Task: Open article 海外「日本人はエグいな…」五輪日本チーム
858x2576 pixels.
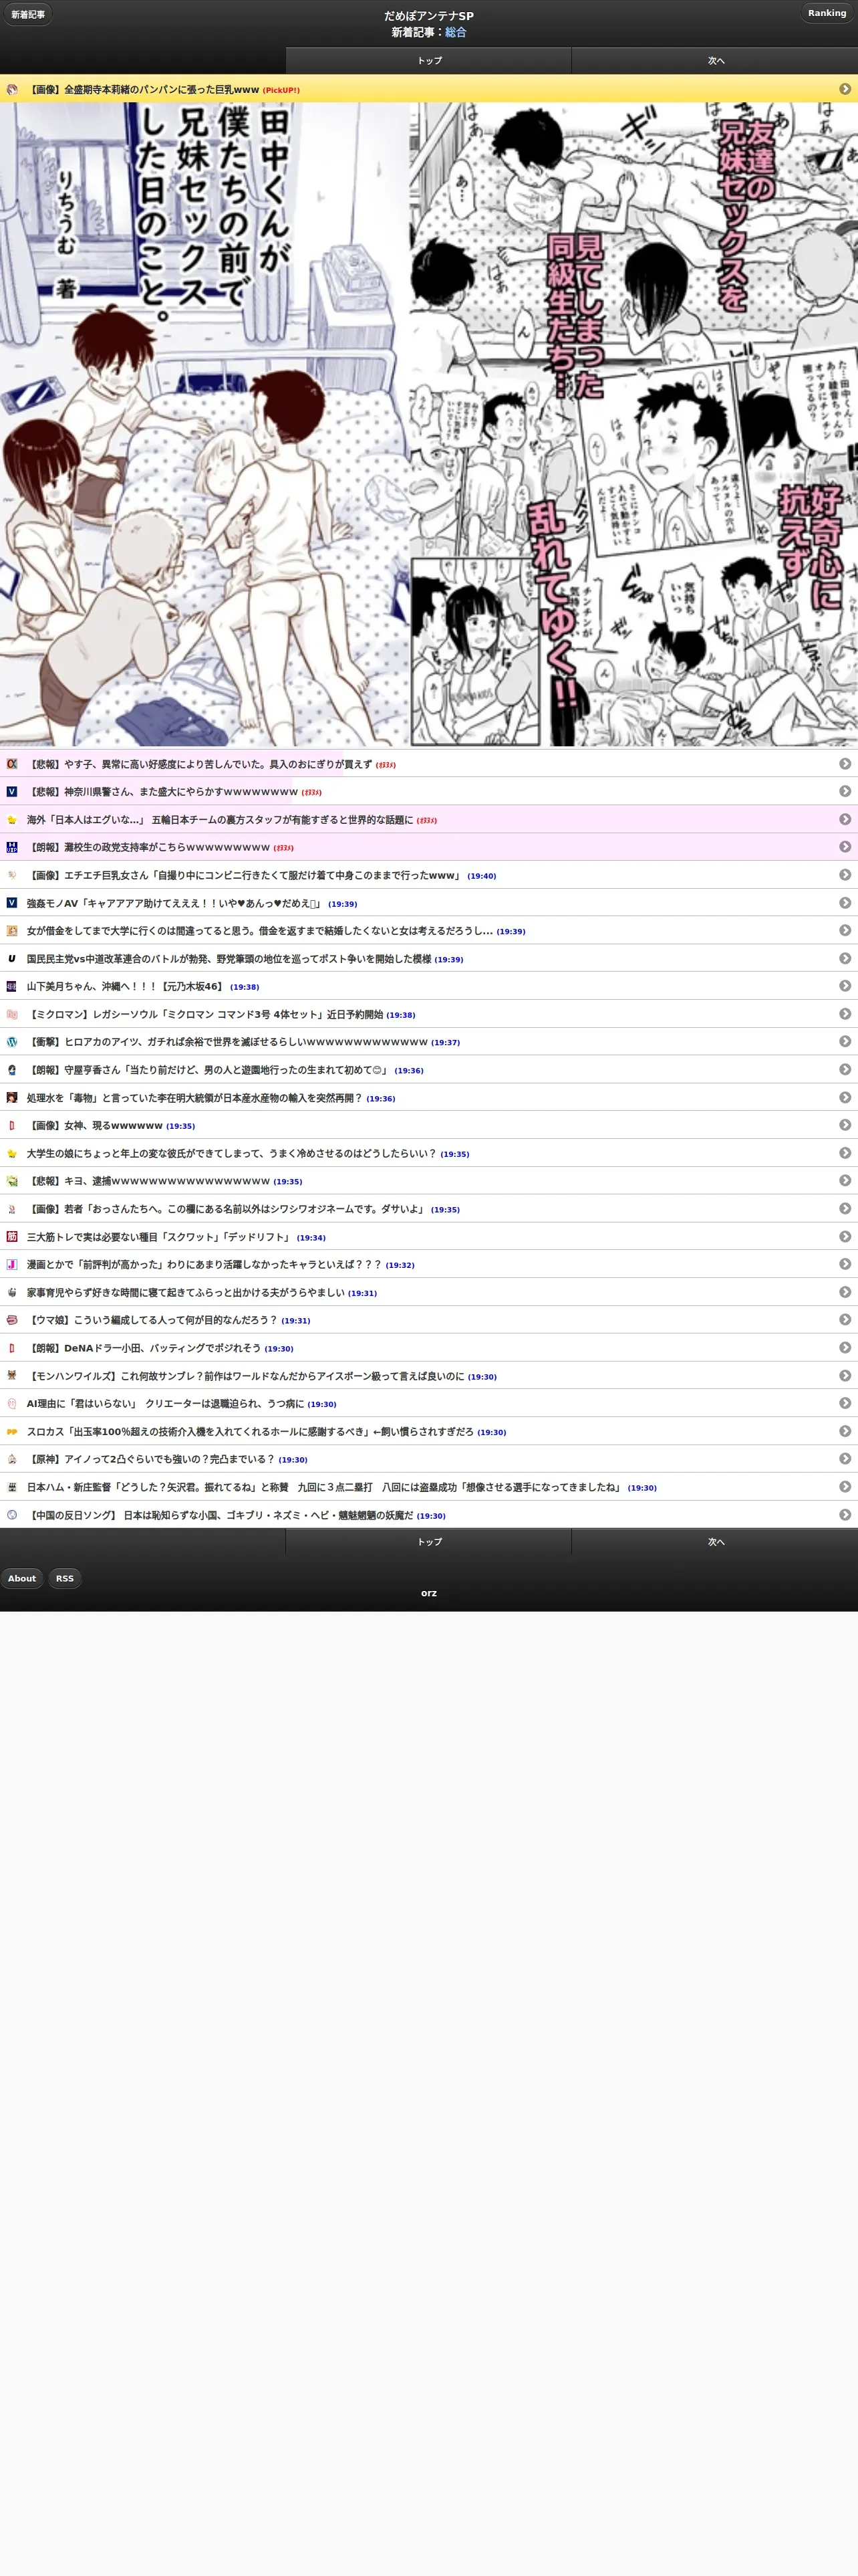Action: pyautogui.click(x=428, y=819)
